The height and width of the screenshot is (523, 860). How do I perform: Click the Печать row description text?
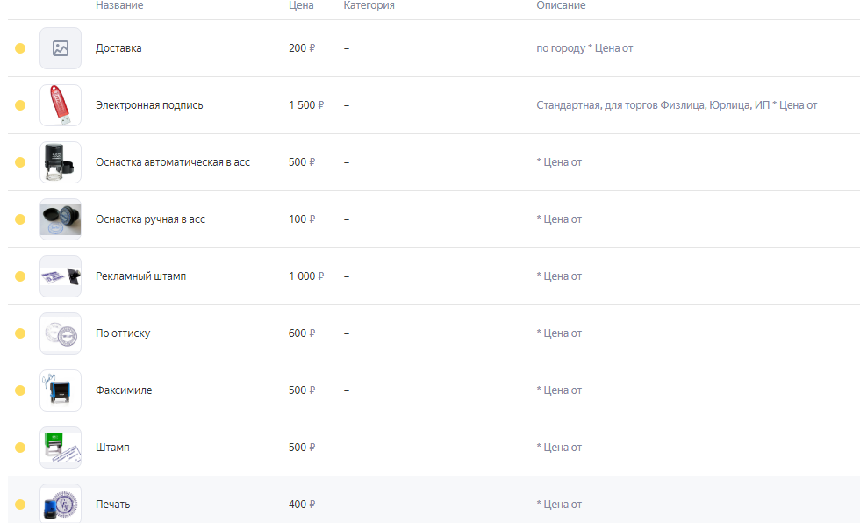(559, 505)
